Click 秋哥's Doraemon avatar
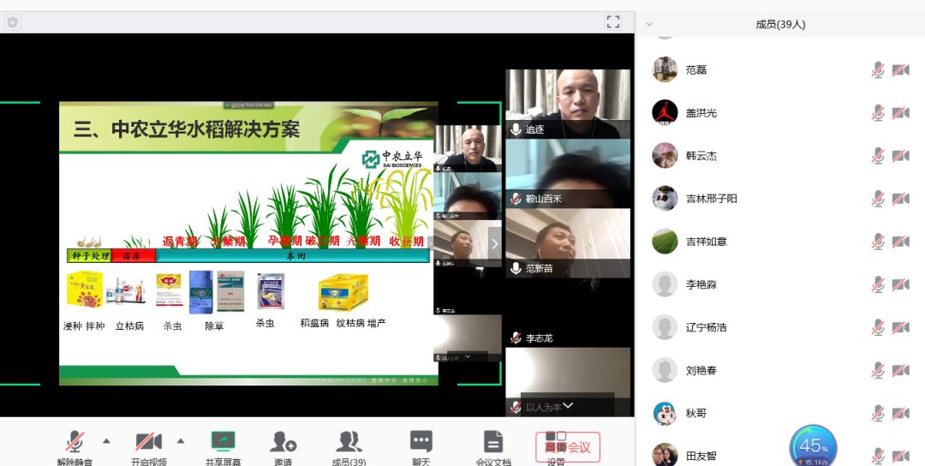 coord(665,414)
